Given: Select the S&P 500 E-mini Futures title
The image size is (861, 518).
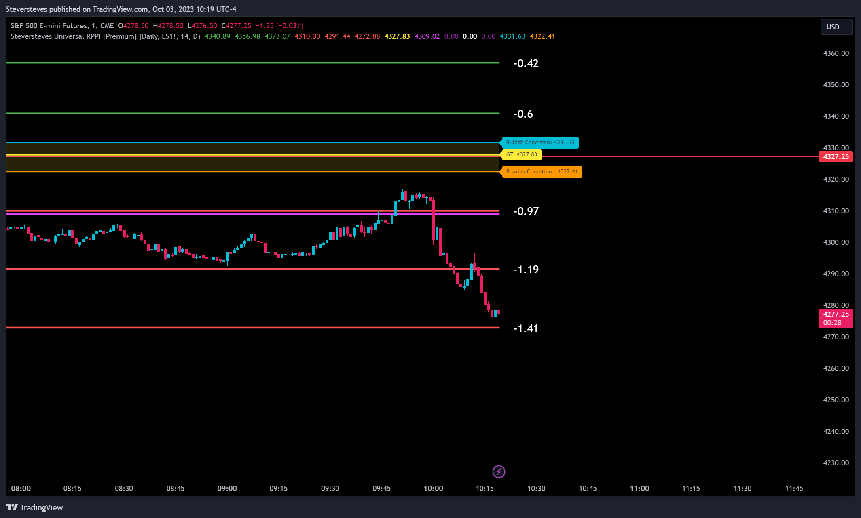Looking at the screenshot, I should pyautogui.click(x=62, y=26).
